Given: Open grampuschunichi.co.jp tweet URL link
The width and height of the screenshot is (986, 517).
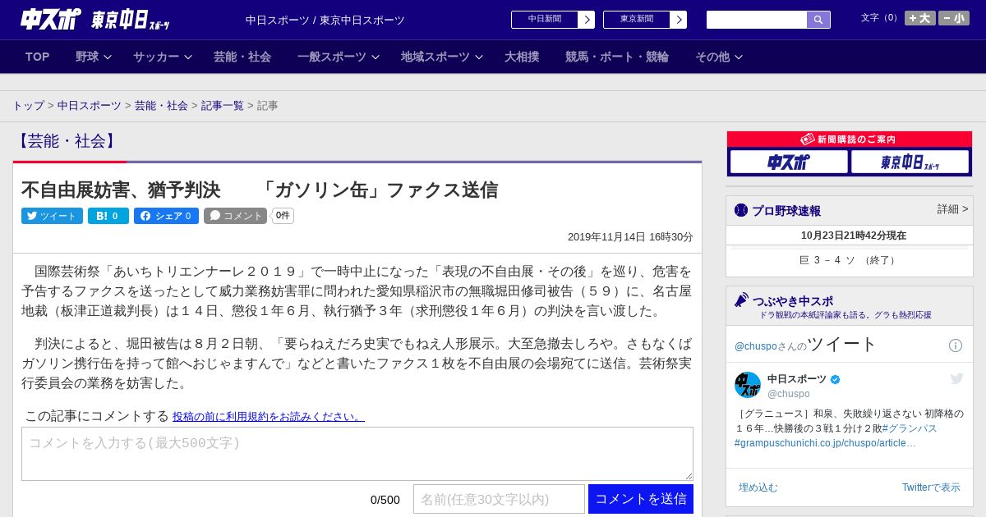Looking at the screenshot, I should point(825,443).
